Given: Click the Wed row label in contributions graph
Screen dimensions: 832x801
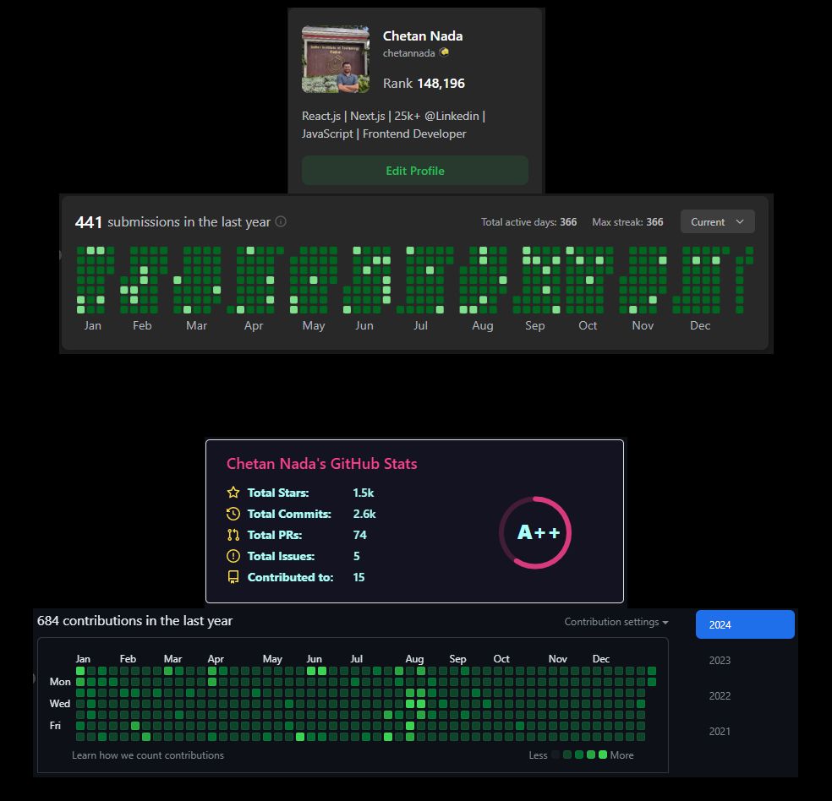Looking at the screenshot, I should [x=59, y=704].
